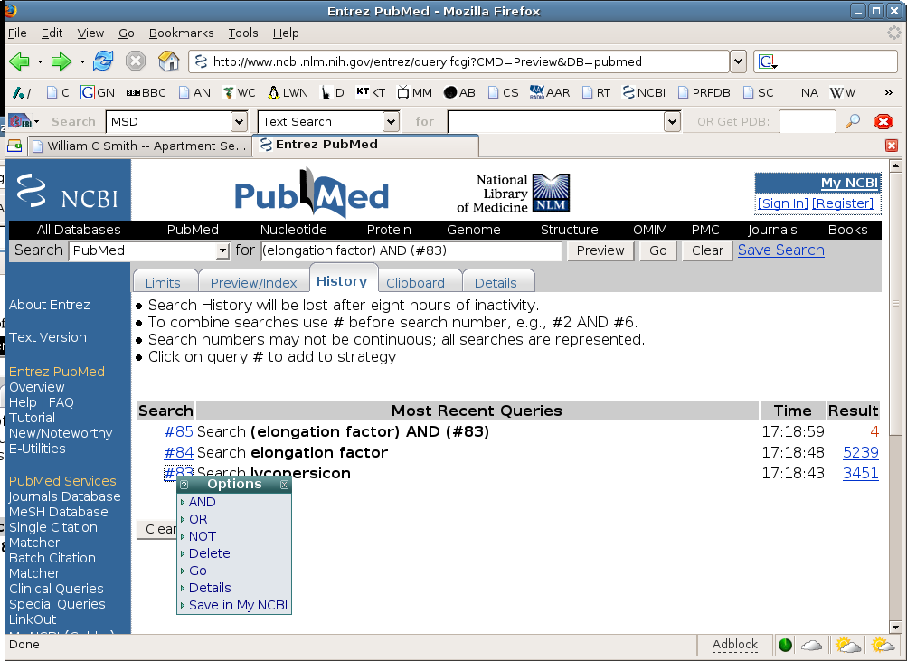
Task: Open the LWN penguin bookmark
Action: (x=288, y=92)
